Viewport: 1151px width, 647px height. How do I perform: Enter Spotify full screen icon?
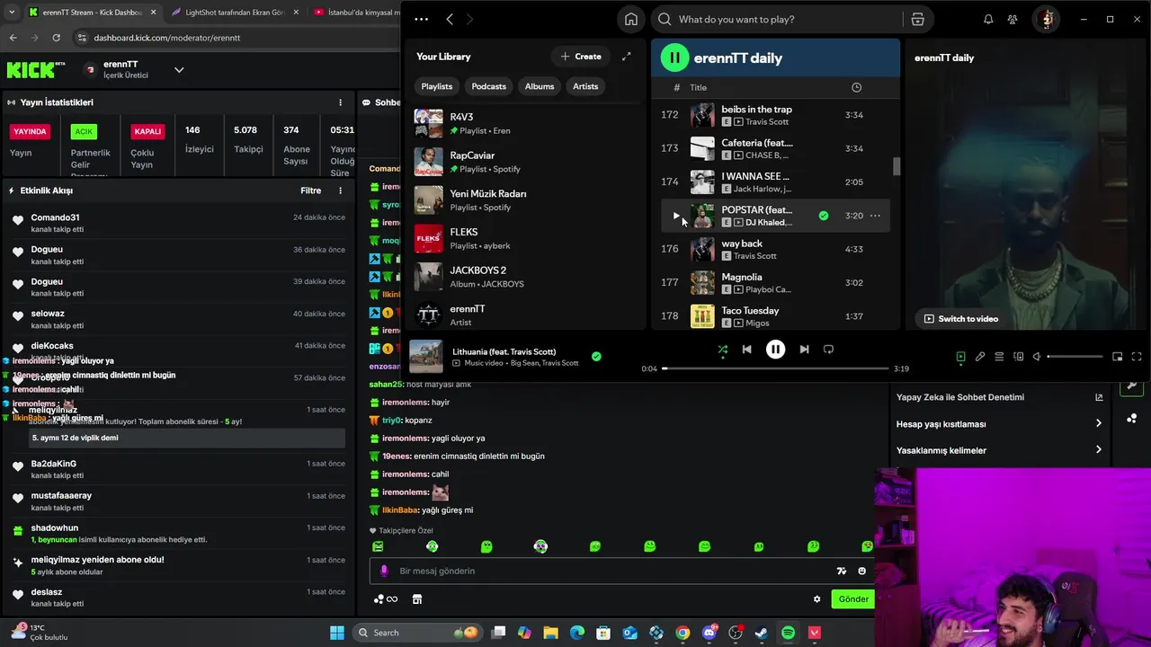coord(1137,357)
